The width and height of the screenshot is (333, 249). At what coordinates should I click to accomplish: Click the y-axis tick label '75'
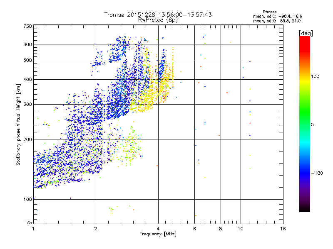click(x=29, y=222)
